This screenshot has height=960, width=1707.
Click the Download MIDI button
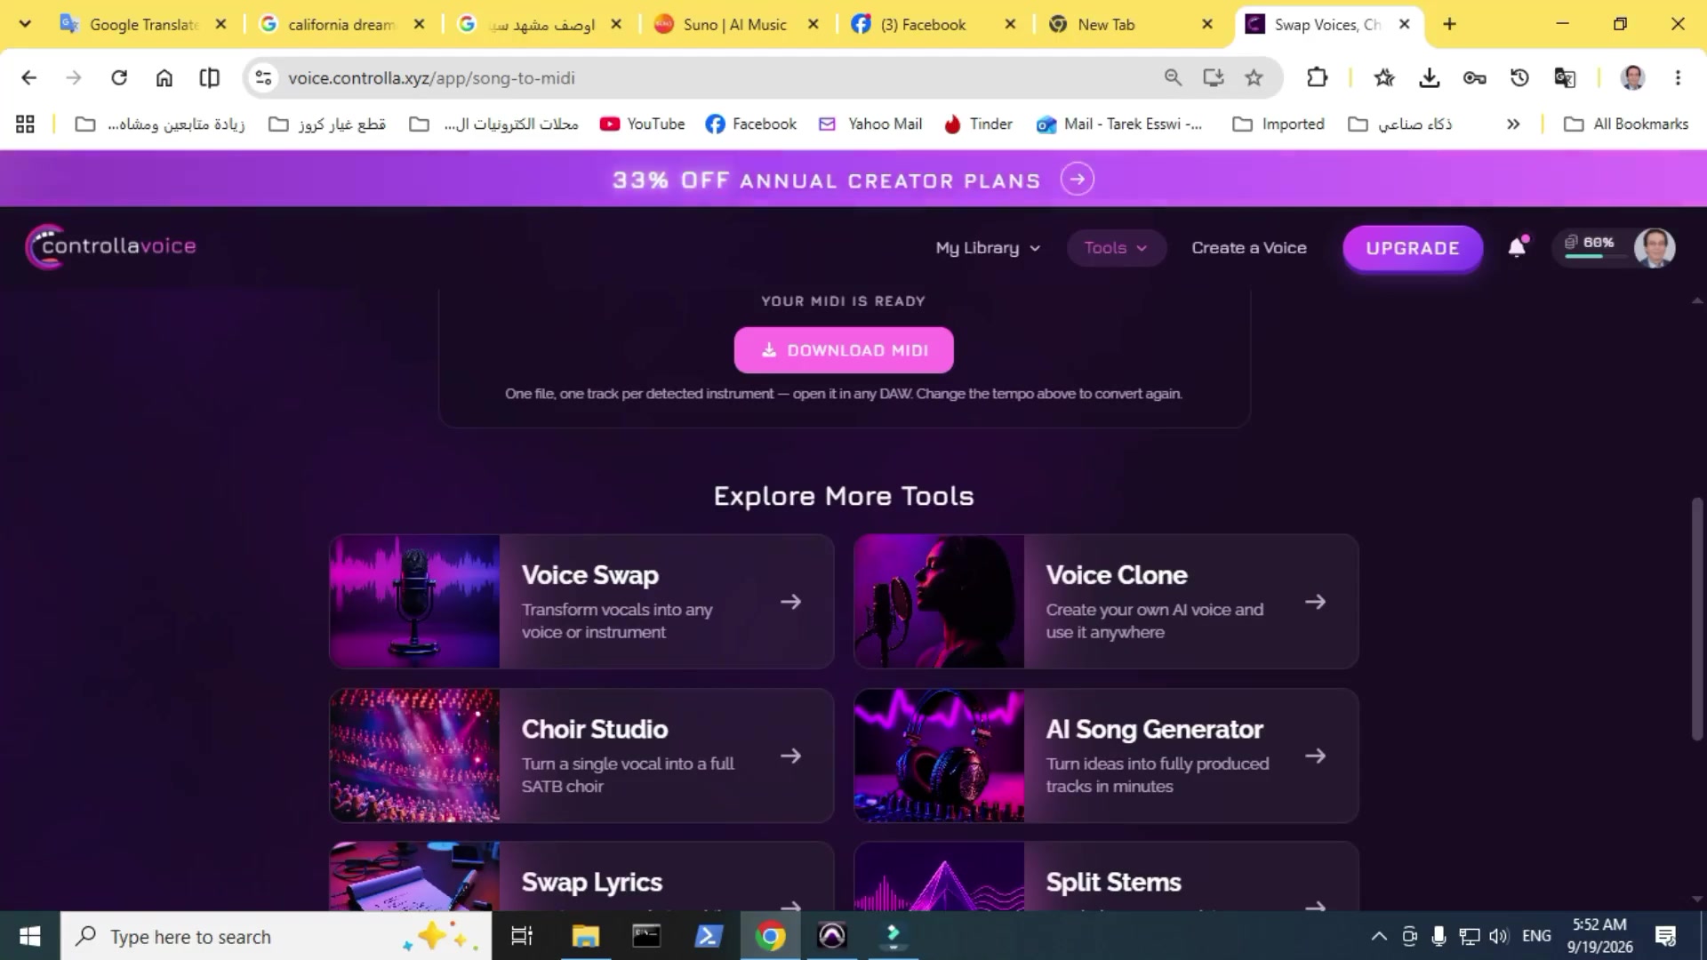pyautogui.click(x=844, y=350)
